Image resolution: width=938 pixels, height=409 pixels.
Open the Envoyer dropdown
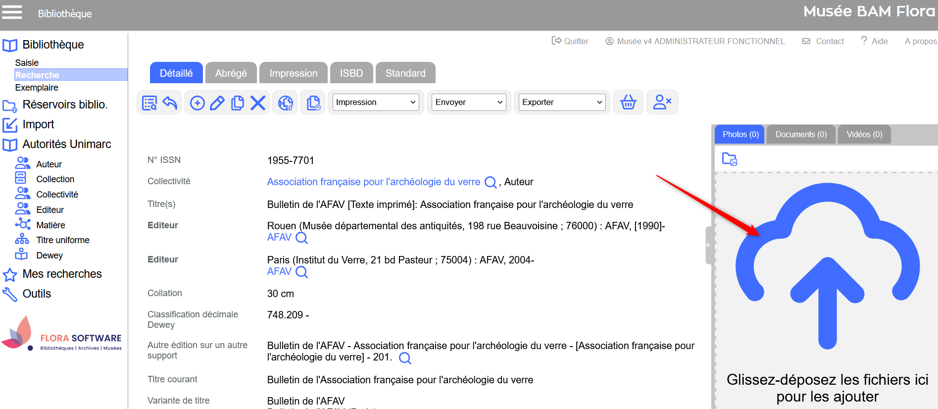click(469, 102)
